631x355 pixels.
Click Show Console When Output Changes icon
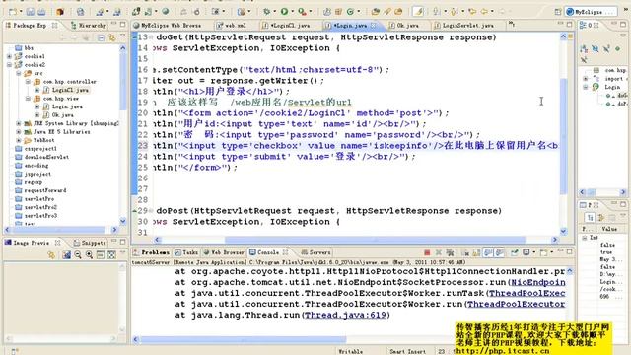488,252
